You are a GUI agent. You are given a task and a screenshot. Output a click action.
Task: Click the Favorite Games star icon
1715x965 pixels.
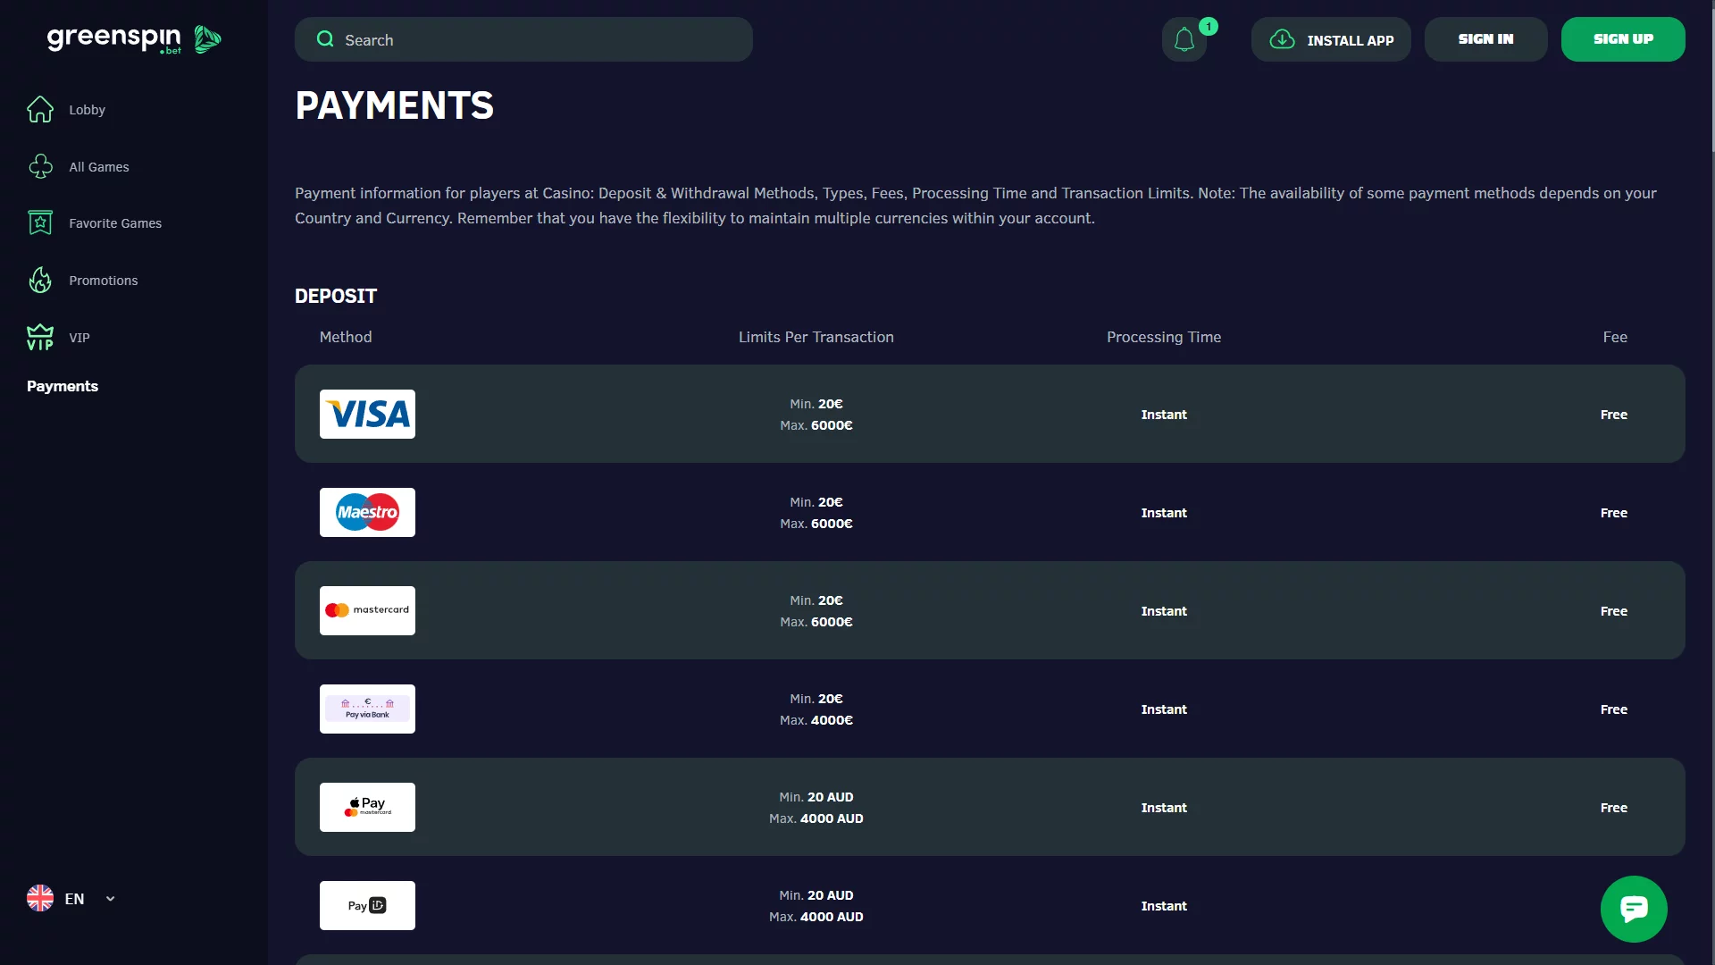(40, 222)
